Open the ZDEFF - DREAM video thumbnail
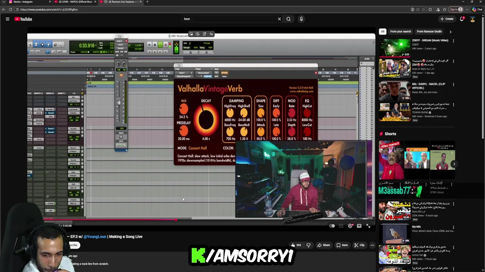485x272 pixels. click(394, 48)
